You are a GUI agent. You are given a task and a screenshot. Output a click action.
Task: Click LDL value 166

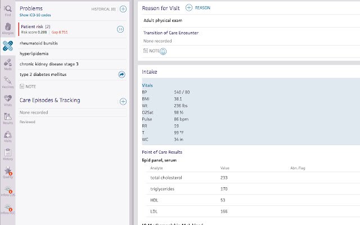pyautogui.click(x=224, y=211)
